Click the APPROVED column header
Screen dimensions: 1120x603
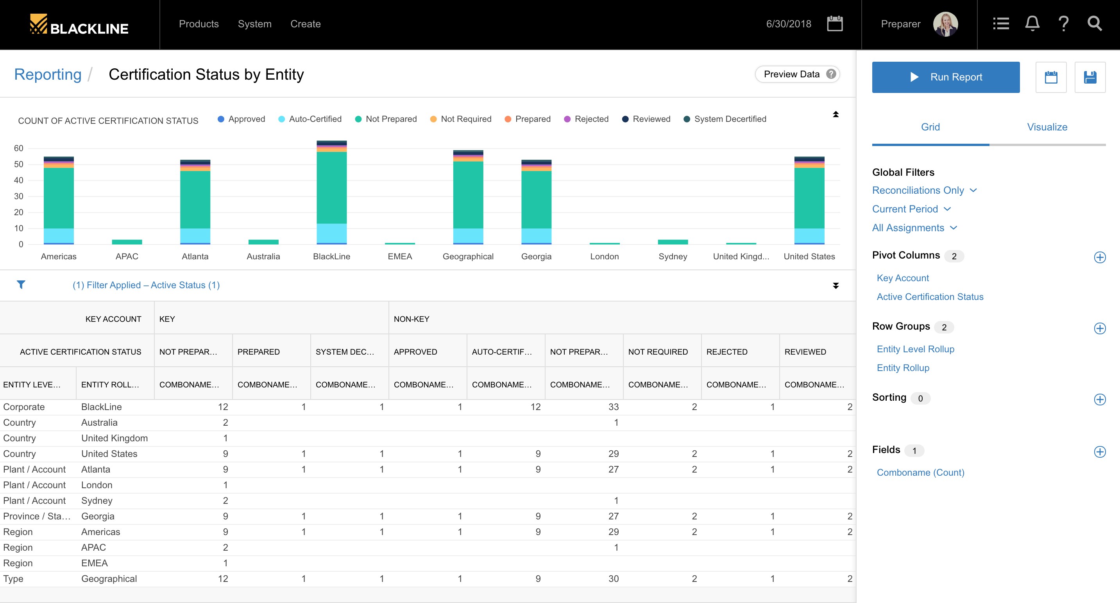(x=428, y=351)
